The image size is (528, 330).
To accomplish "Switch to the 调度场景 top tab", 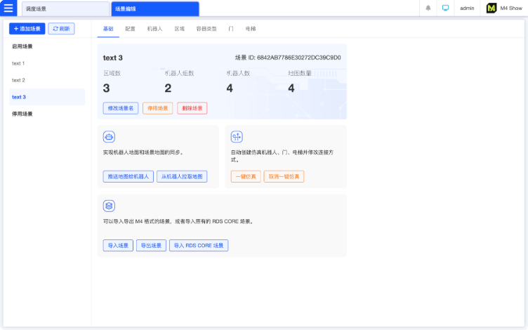I will point(65,8).
